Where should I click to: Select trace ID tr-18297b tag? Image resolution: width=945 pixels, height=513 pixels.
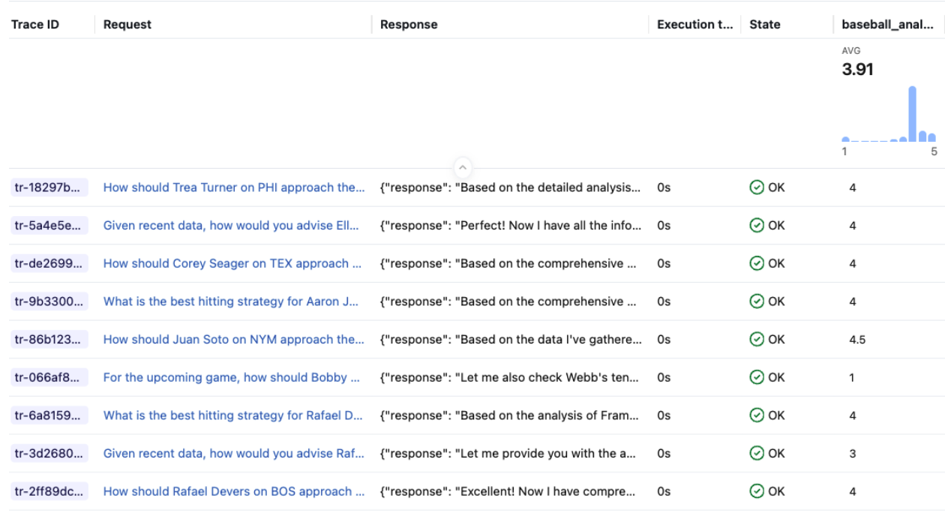coord(48,187)
